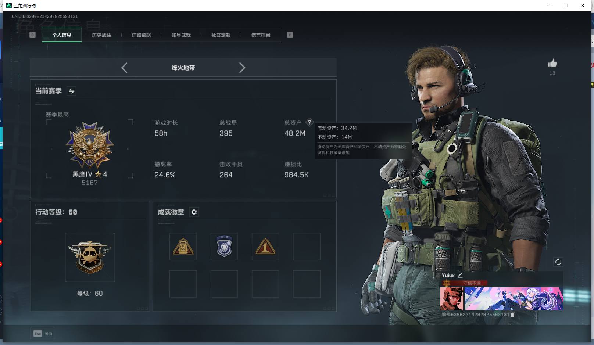Click the rotate character model icon
The height and width of the screenshot is (345, 594).
558,262
